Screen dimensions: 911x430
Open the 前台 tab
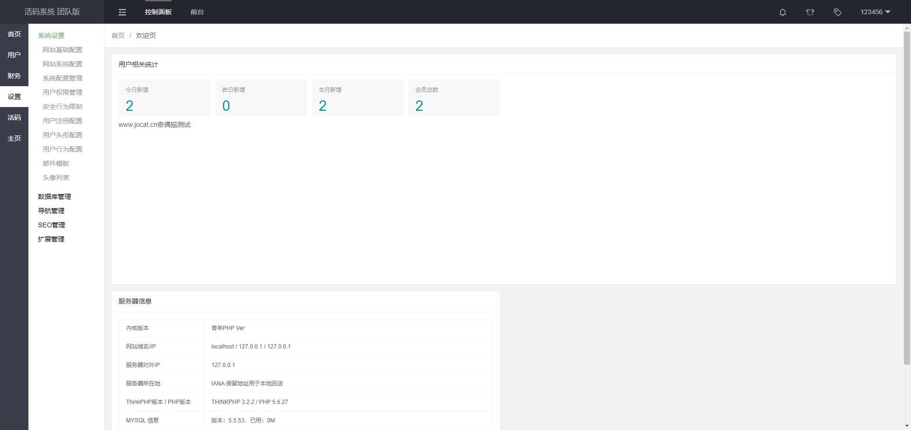pos(197,12)
